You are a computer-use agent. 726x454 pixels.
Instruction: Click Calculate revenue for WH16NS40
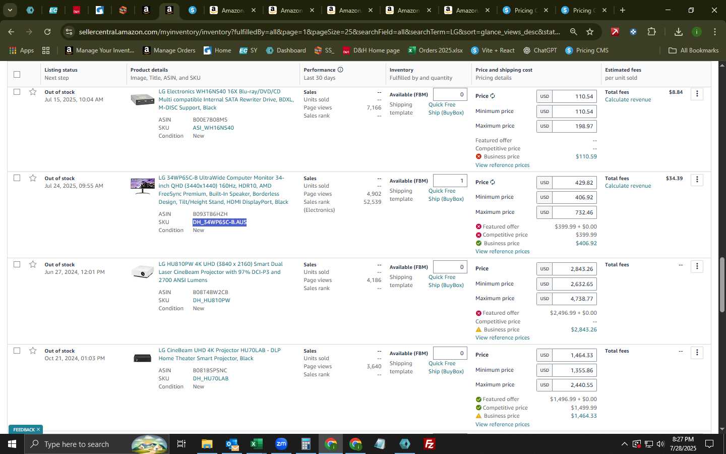[628, 100]
